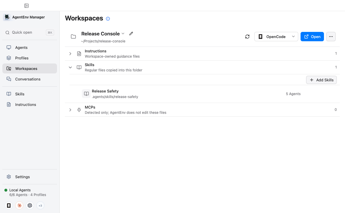345x213 pixels.
Task: Click the blue Open button
Action: coord(312,37)
